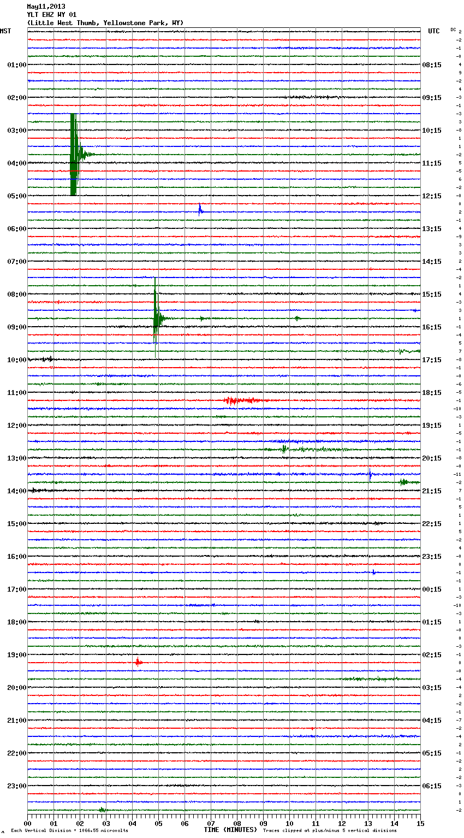Image resolution: width=464 pixels, height=838 pixels.
Task: Click minute 05 on the time axis
Action: (x=158, y=823)
